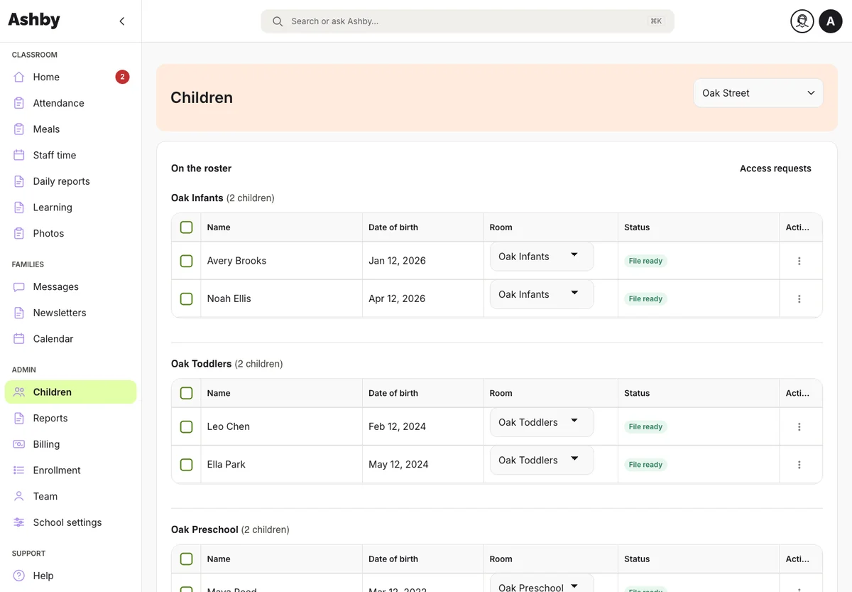The image size is (852, 592).
Task: Open actions menu for Noah Ellis
Action: [x=799, y=298]
